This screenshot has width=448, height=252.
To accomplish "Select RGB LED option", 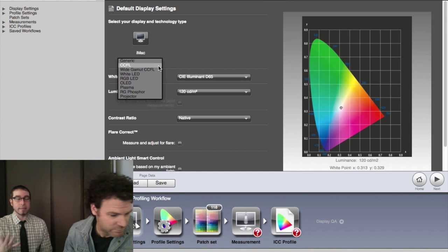I will pyautogui.click(x=140, y=78).
